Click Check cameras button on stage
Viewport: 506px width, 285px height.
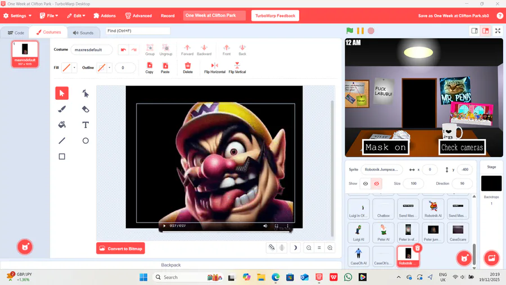coord(462,148)
